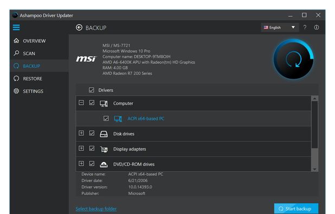This screenshot has height=214, width=335.
Task: Collapse the Computer category node
Action: tap(81, 103)
